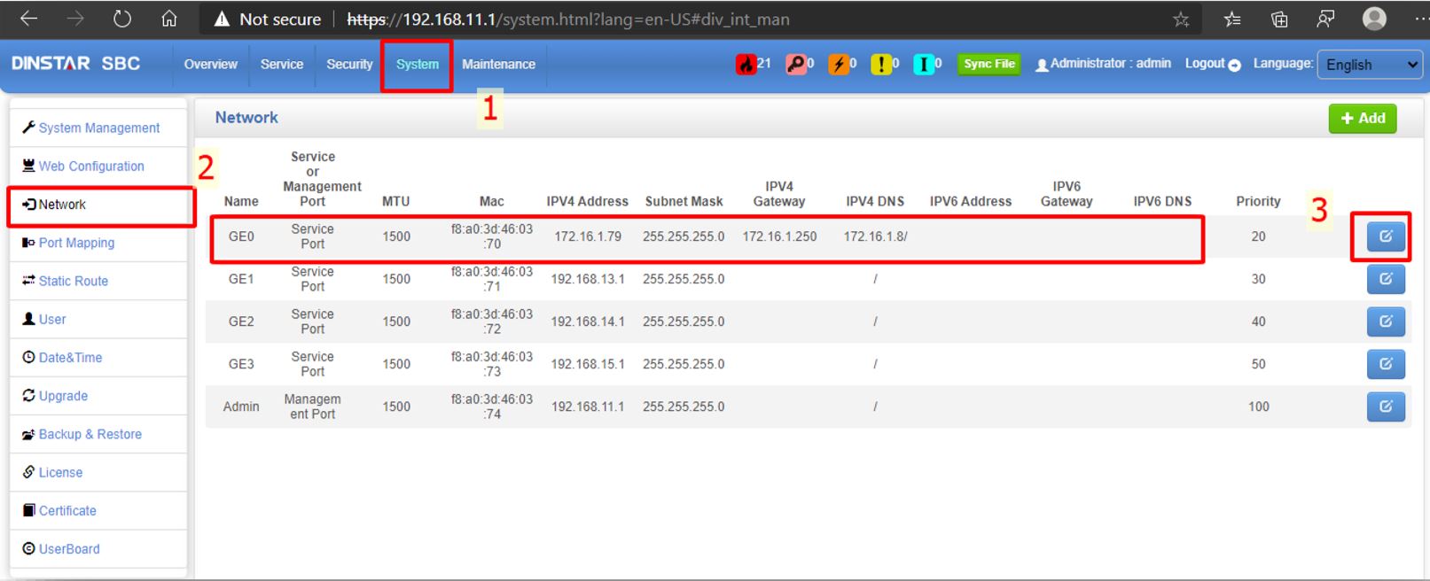The height and width of the screenshot is (581, 1430).
Task: Click the red fire alarm status icon
Action: pyautogui.click(x=746, y=65)
